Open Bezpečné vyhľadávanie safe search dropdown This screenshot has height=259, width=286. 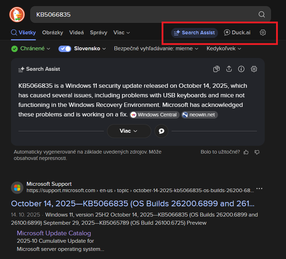(x=156, y=48)
